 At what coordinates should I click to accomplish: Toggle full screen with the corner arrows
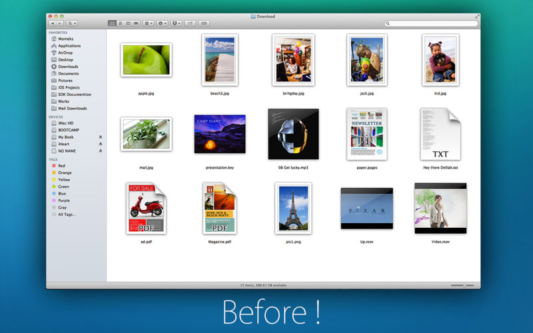point(477,16)
